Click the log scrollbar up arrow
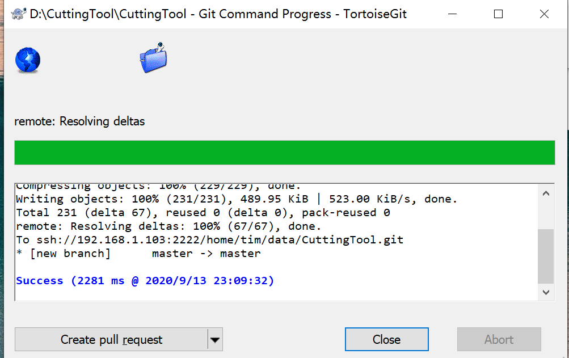The image size is (569, 358). click(546, 193)
